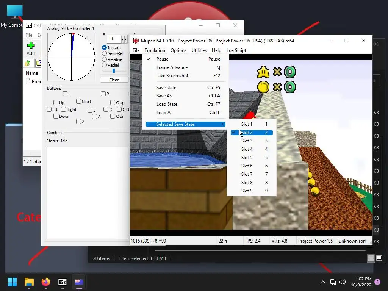Check the R button checkbox
The image size is (388, 291).
pos(103,94)
